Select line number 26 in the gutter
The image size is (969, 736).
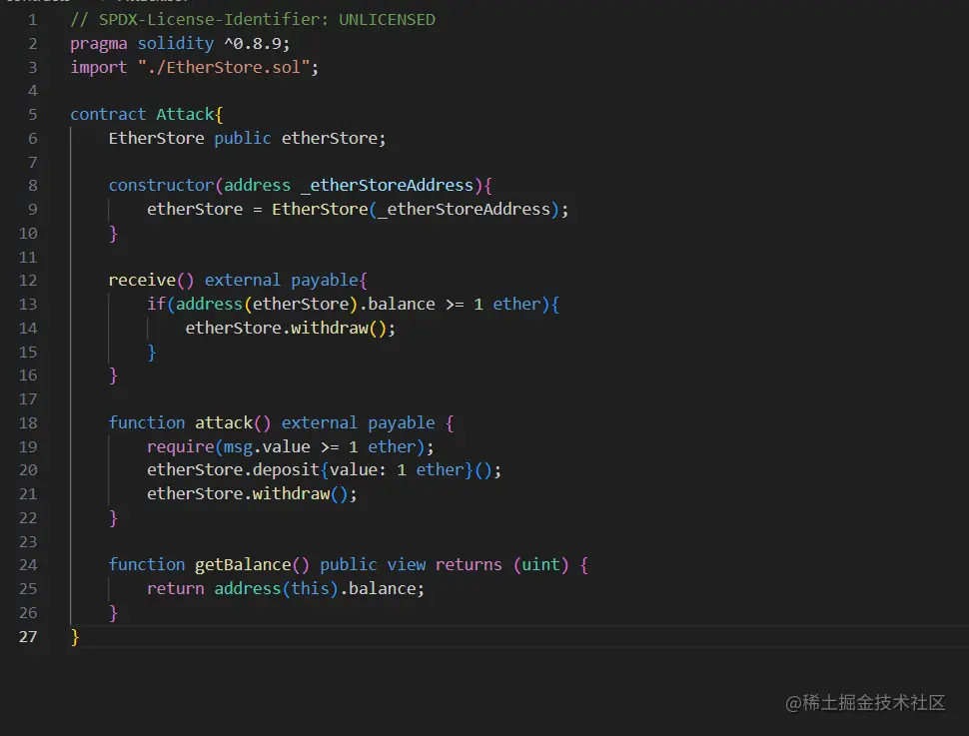click(28, 613)
